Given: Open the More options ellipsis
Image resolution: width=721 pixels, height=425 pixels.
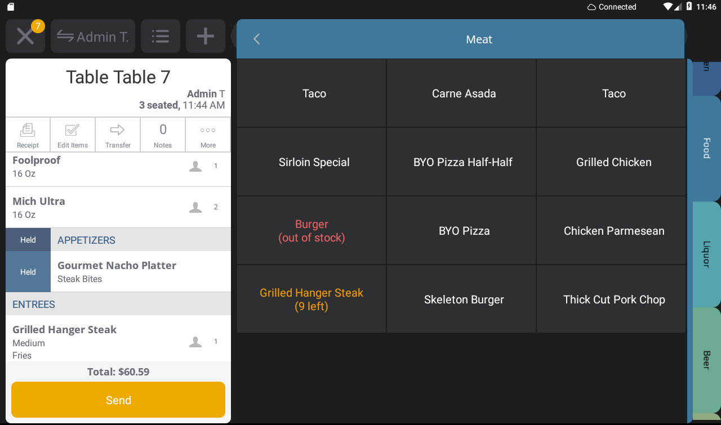Looking at the screenshot, I should coord(208,135).
